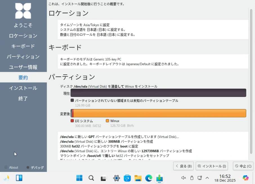255x184 pixels.
Task: Toggle デバッグ debug panel
Action: (x=35, y=167)
